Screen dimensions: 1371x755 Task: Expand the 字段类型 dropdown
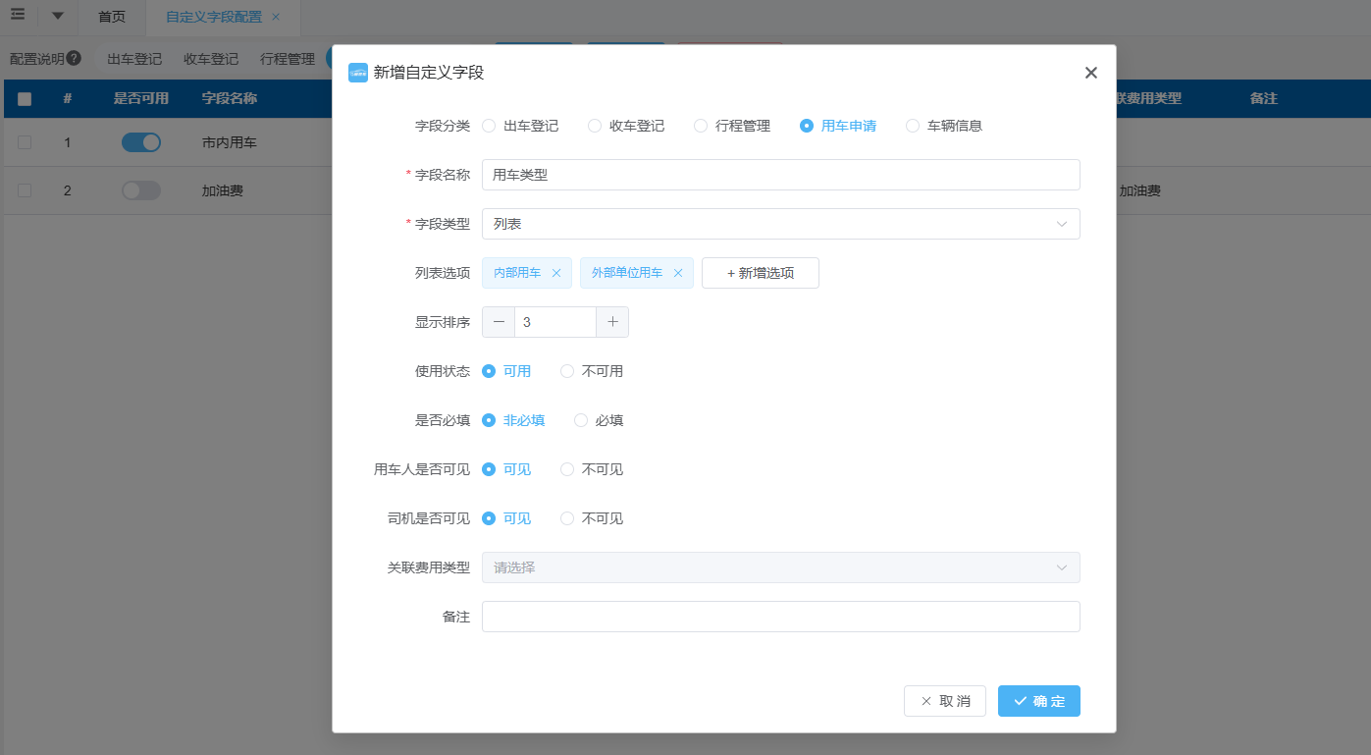(780, 224)
